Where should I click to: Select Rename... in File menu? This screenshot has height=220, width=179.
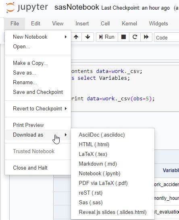[x=38, y=83]
